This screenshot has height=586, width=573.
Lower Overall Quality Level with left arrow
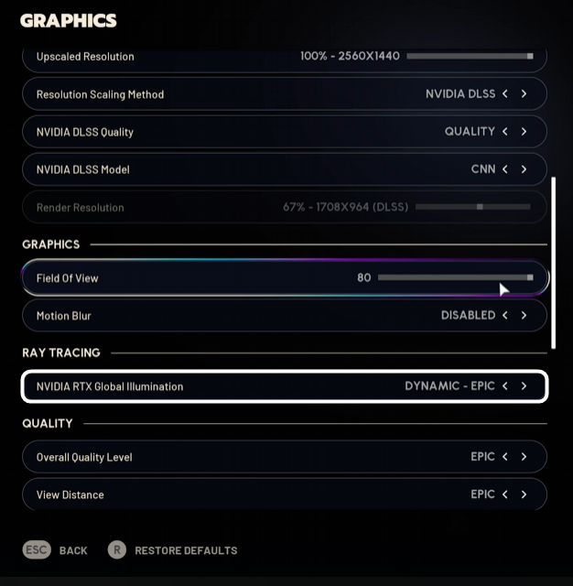[x=504, y=457]
